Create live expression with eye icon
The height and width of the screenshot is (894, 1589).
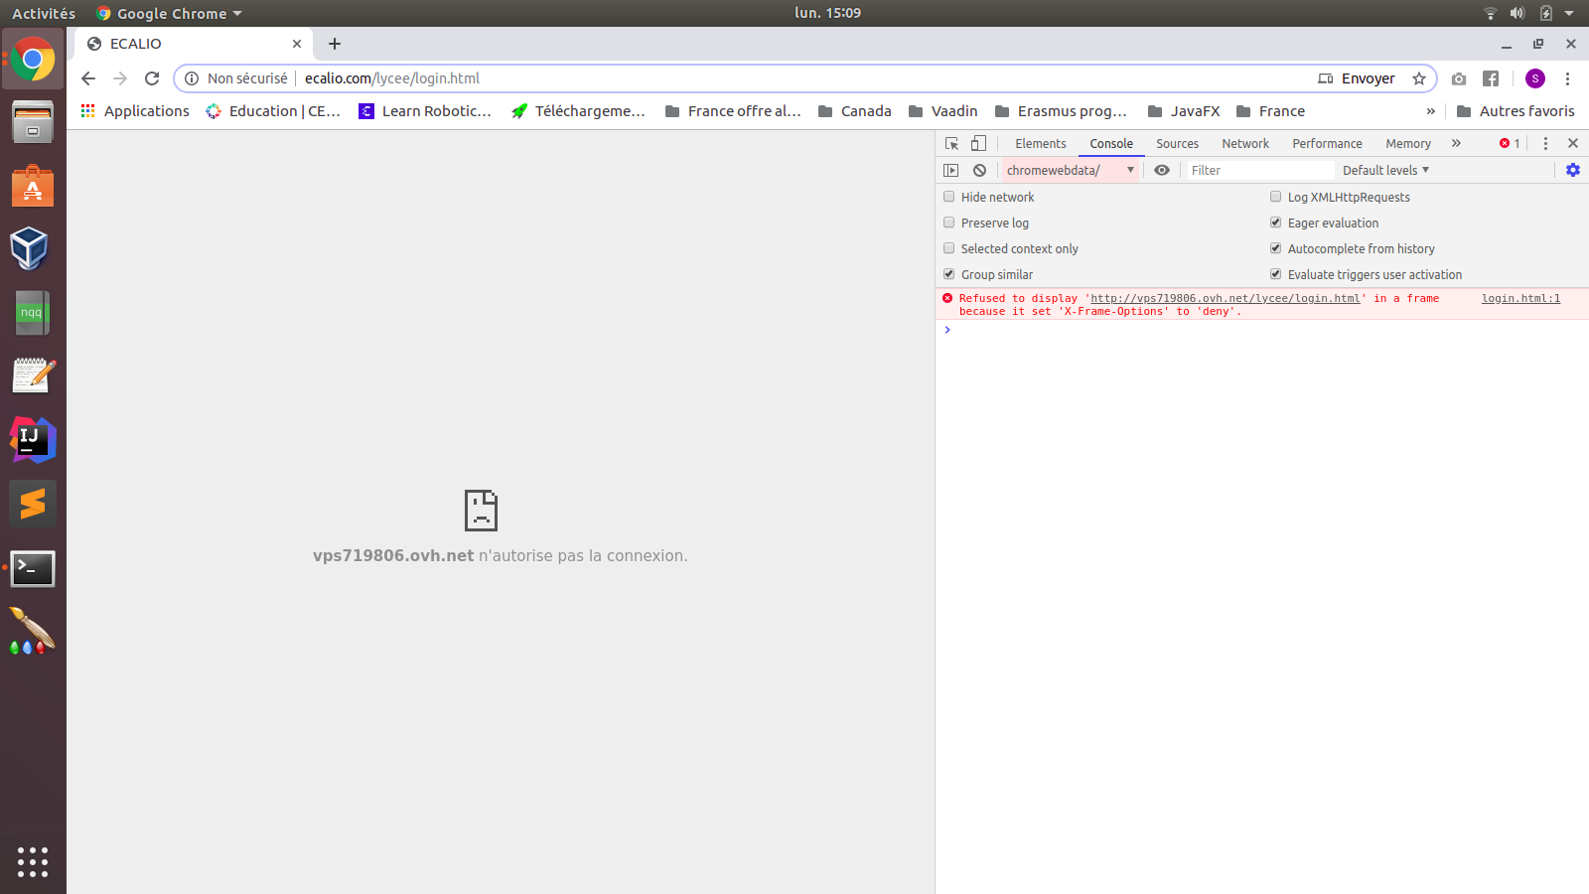coord(1161,170)
